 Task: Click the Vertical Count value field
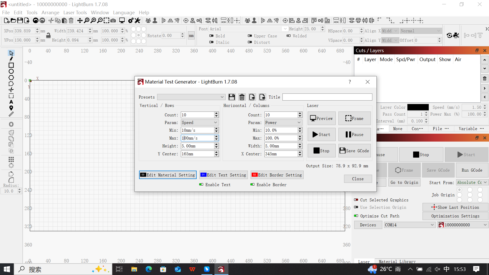click(x=197, y=115)
